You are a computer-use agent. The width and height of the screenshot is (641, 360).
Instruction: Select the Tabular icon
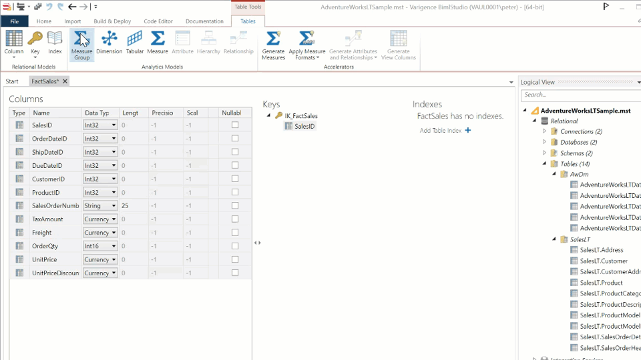[x=134, y=39]
